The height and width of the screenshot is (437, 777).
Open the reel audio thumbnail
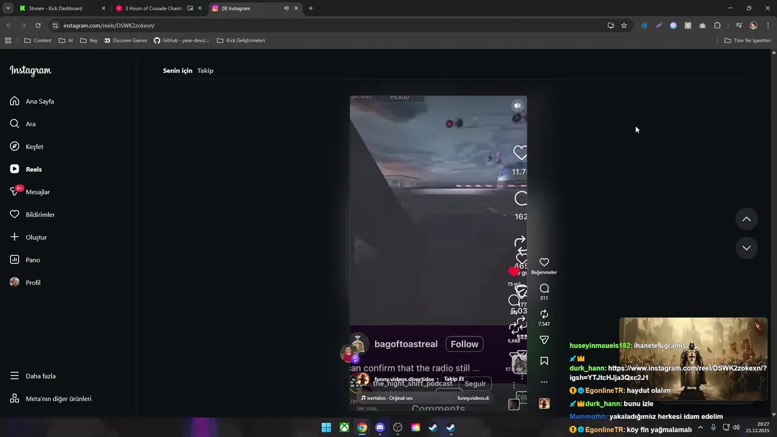544,404
